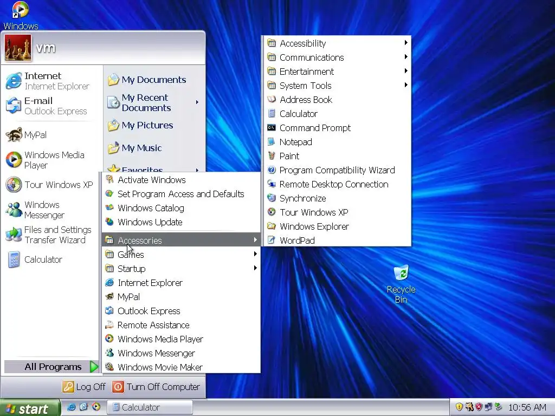
Task: Expand the System Tools submenu arrow
Action: (405, 85)
